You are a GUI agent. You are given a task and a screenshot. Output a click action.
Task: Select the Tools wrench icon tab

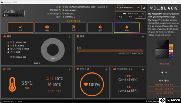click(x=73, y=28)
